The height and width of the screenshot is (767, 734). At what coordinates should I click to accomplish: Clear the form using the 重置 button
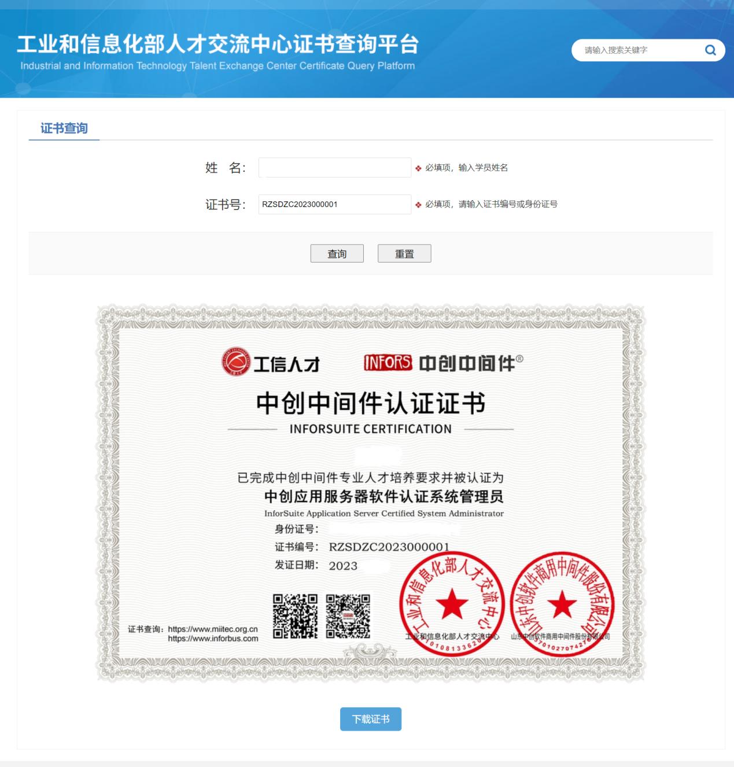tap(404, 253)
